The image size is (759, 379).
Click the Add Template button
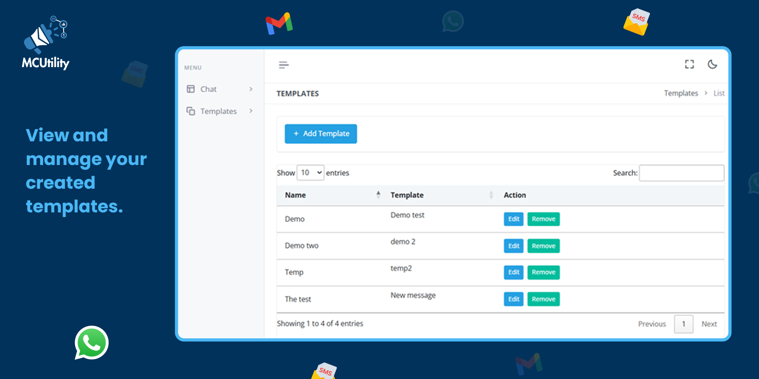[321, 134]
